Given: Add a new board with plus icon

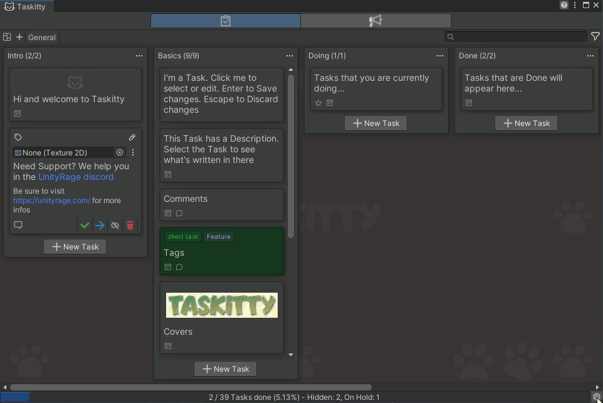Looking at the screenshot, I should pyautogui.click(x=19, y=37).
